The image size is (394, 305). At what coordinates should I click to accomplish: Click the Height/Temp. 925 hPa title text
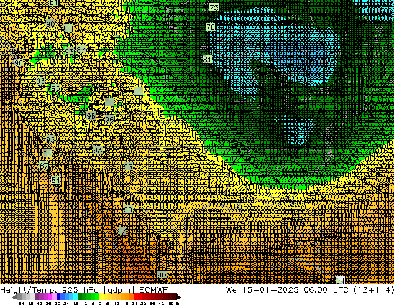point(49,290)
